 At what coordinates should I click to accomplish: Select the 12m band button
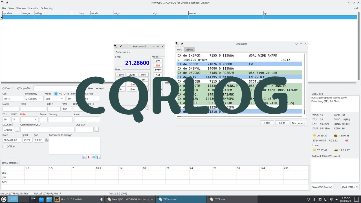pos(132,89)
